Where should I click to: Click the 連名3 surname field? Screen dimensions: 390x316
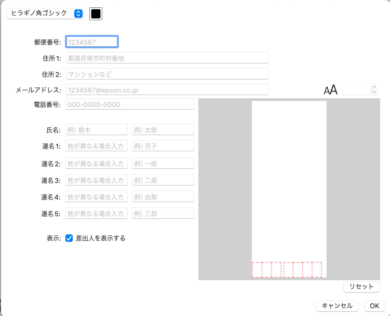pos(97,180)
